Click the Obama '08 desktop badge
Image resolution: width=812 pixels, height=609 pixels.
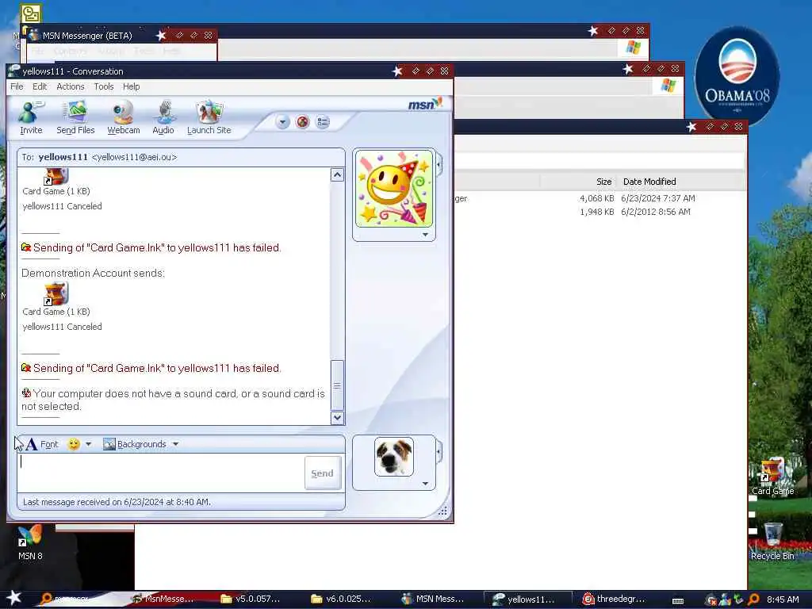737,76
